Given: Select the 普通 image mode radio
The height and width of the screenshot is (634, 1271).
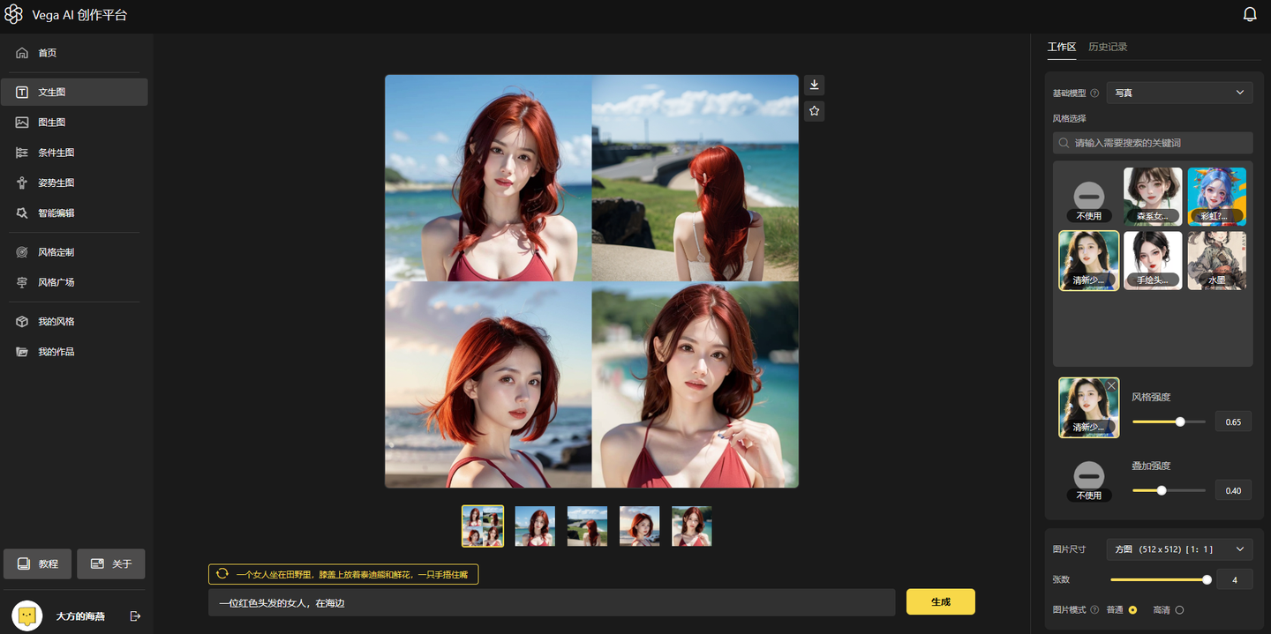Looking at the screenshot, I should click(x=1132, y=609).
